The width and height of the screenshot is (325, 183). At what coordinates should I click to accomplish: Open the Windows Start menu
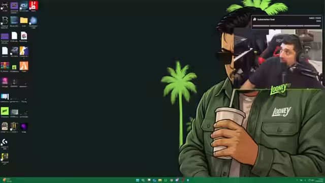pyautogui.click(x=138, y=180)
